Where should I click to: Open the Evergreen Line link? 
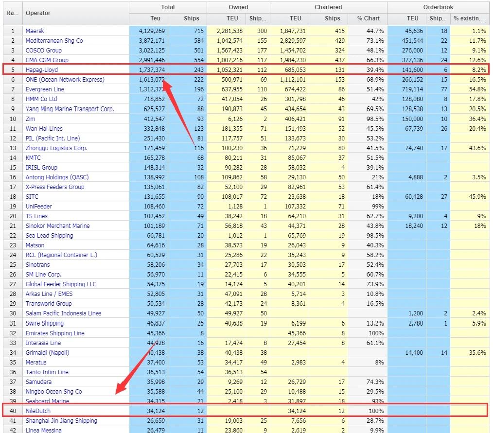coord(45,89)
